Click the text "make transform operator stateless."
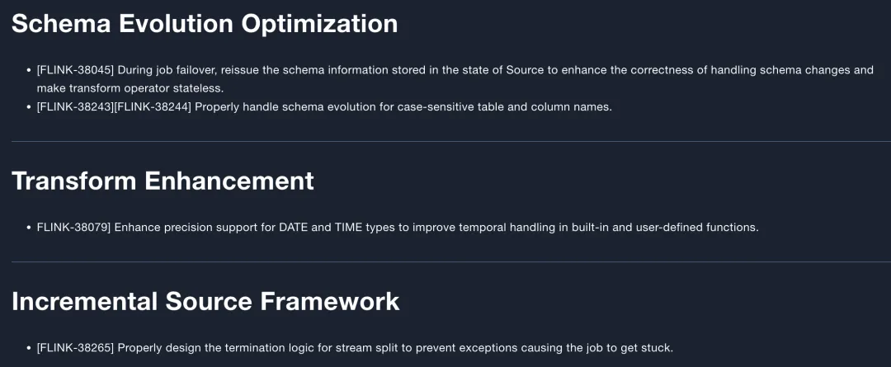 coord(130,87)
